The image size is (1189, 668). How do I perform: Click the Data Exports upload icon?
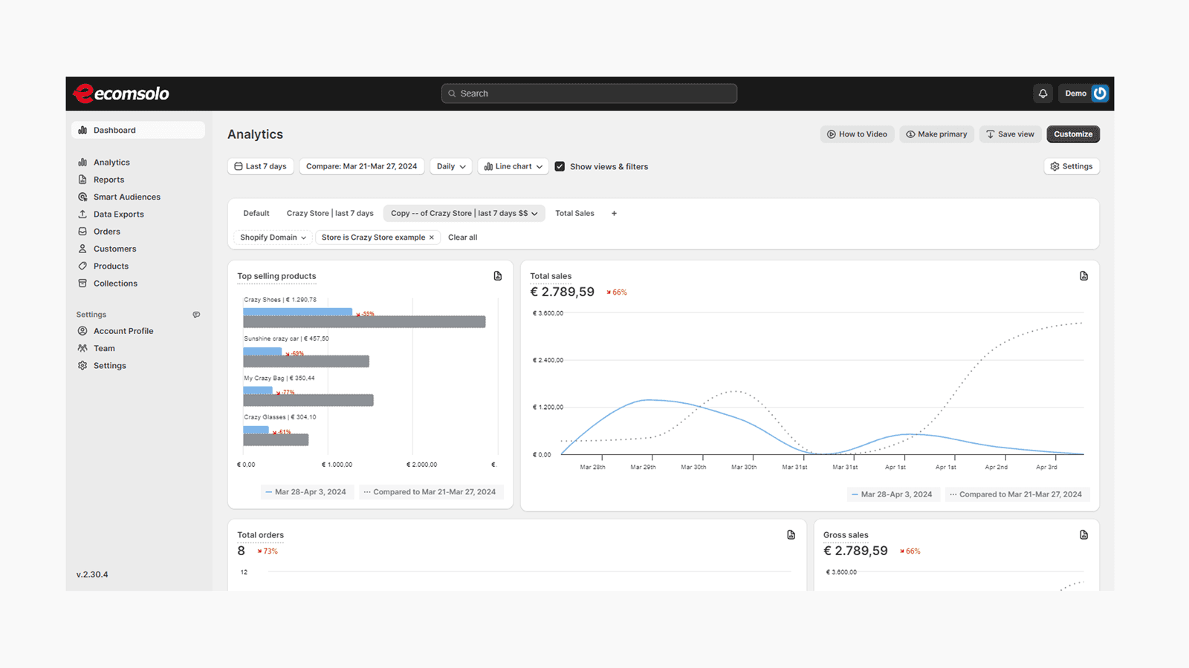pos(82,214)
